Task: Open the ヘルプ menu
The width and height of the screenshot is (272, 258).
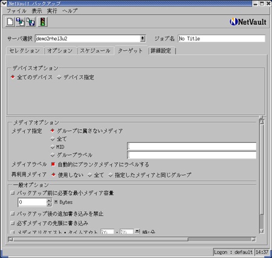Action: pos(70,11)
